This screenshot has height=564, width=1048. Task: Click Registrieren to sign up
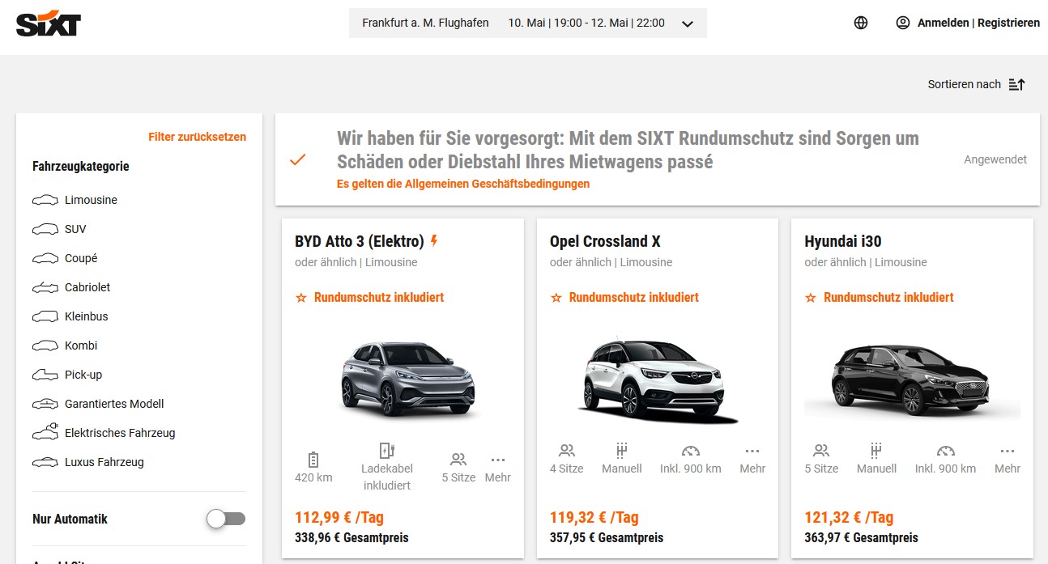click(x=1008, y=23)
